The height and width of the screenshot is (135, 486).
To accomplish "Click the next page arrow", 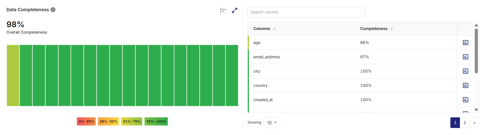I will pos(474,123).
